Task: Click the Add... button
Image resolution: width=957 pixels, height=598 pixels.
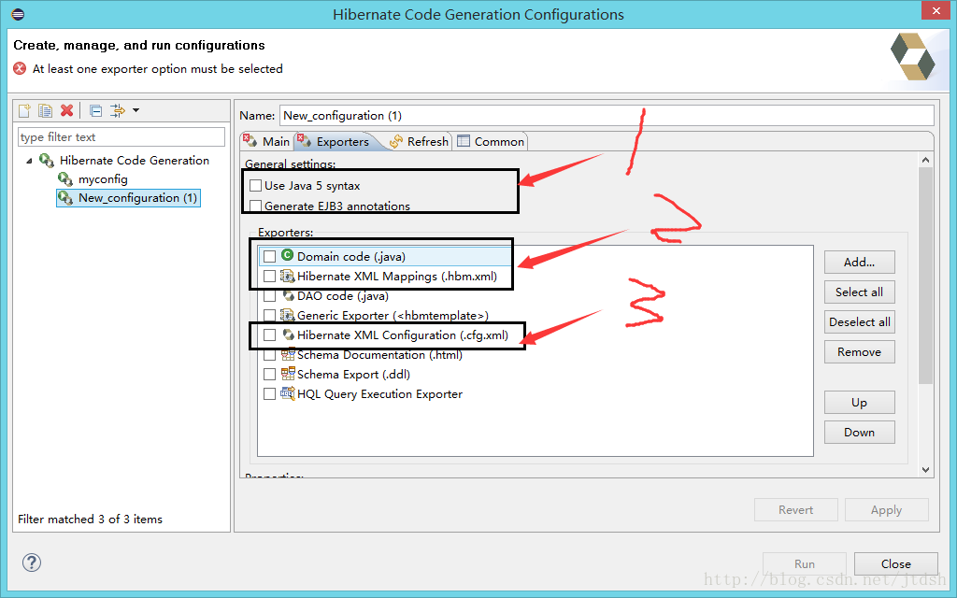Action: (x=860, y=263)
